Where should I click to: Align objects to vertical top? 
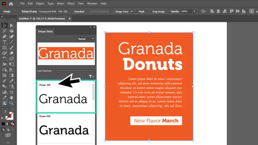232,11
